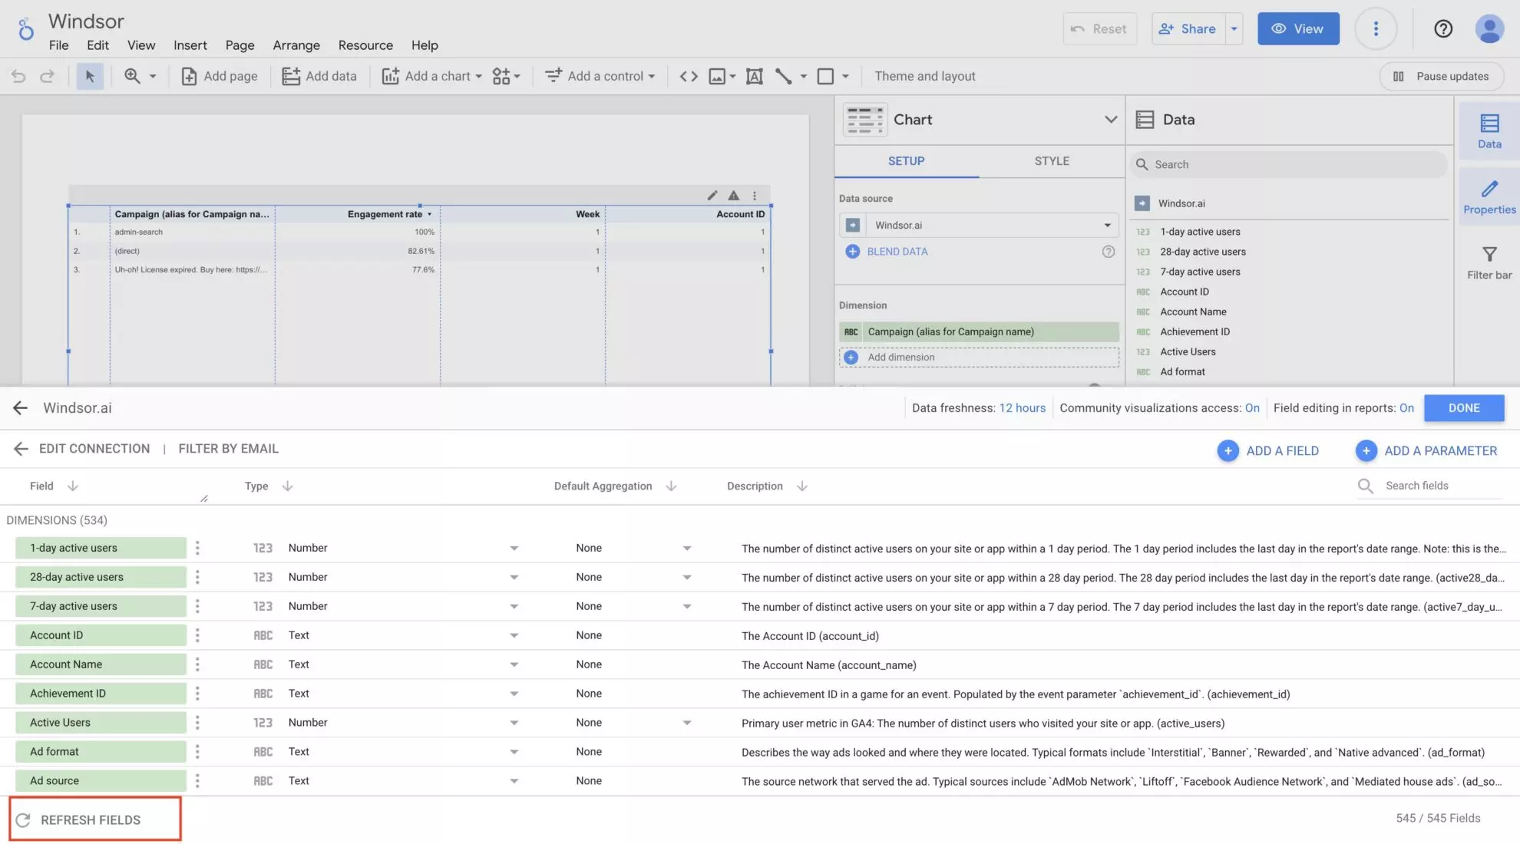The height and width of the screenshot is (844, 1520).
Task: Open the Data panel in right sidebar
Action: (x=1489, y=131)
